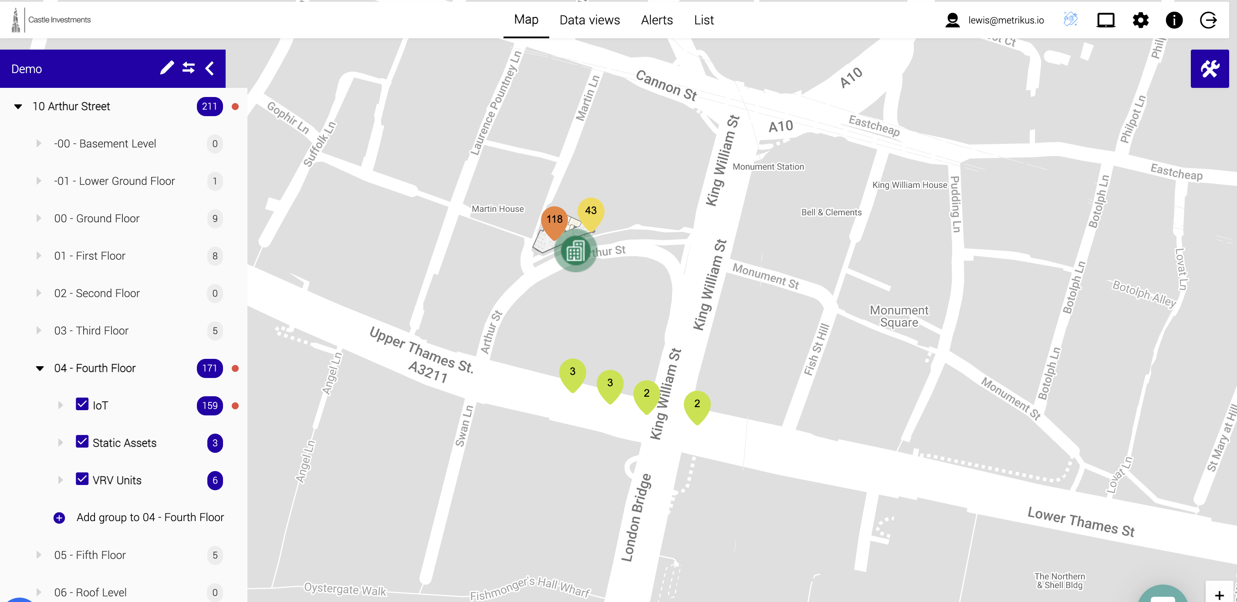Image resolution: width=1237 pixels, height=602 pixels.
Task: Open the info icon
Action: (x=1174, y=20)
